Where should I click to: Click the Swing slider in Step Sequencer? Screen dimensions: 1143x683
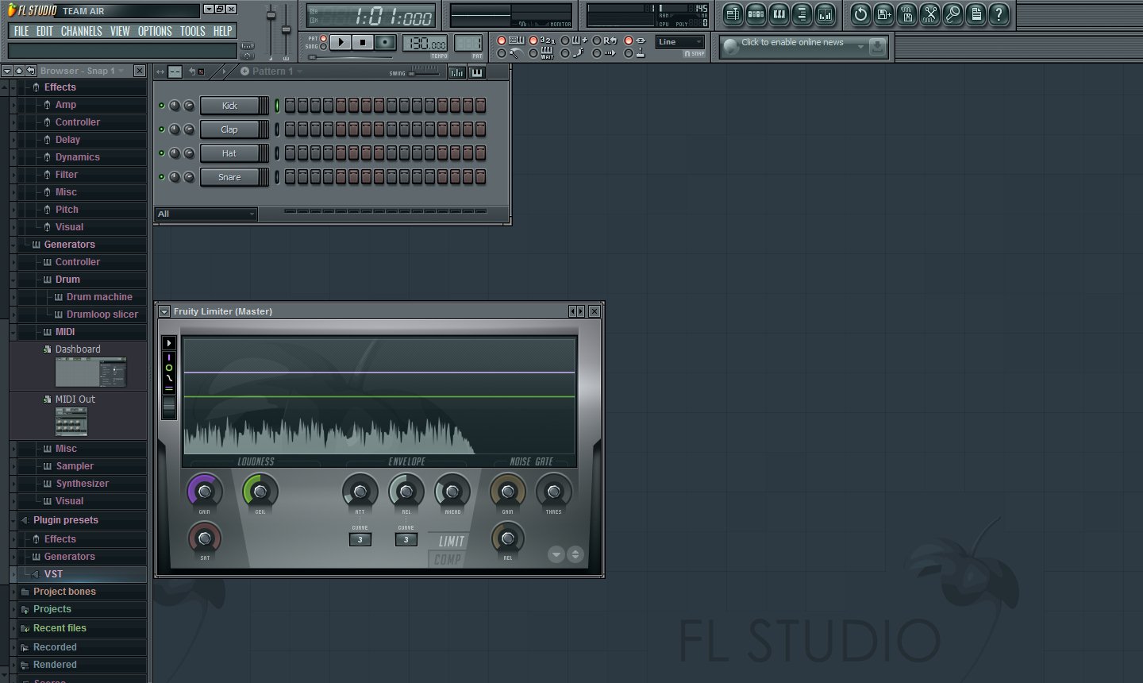pos(425,72)
